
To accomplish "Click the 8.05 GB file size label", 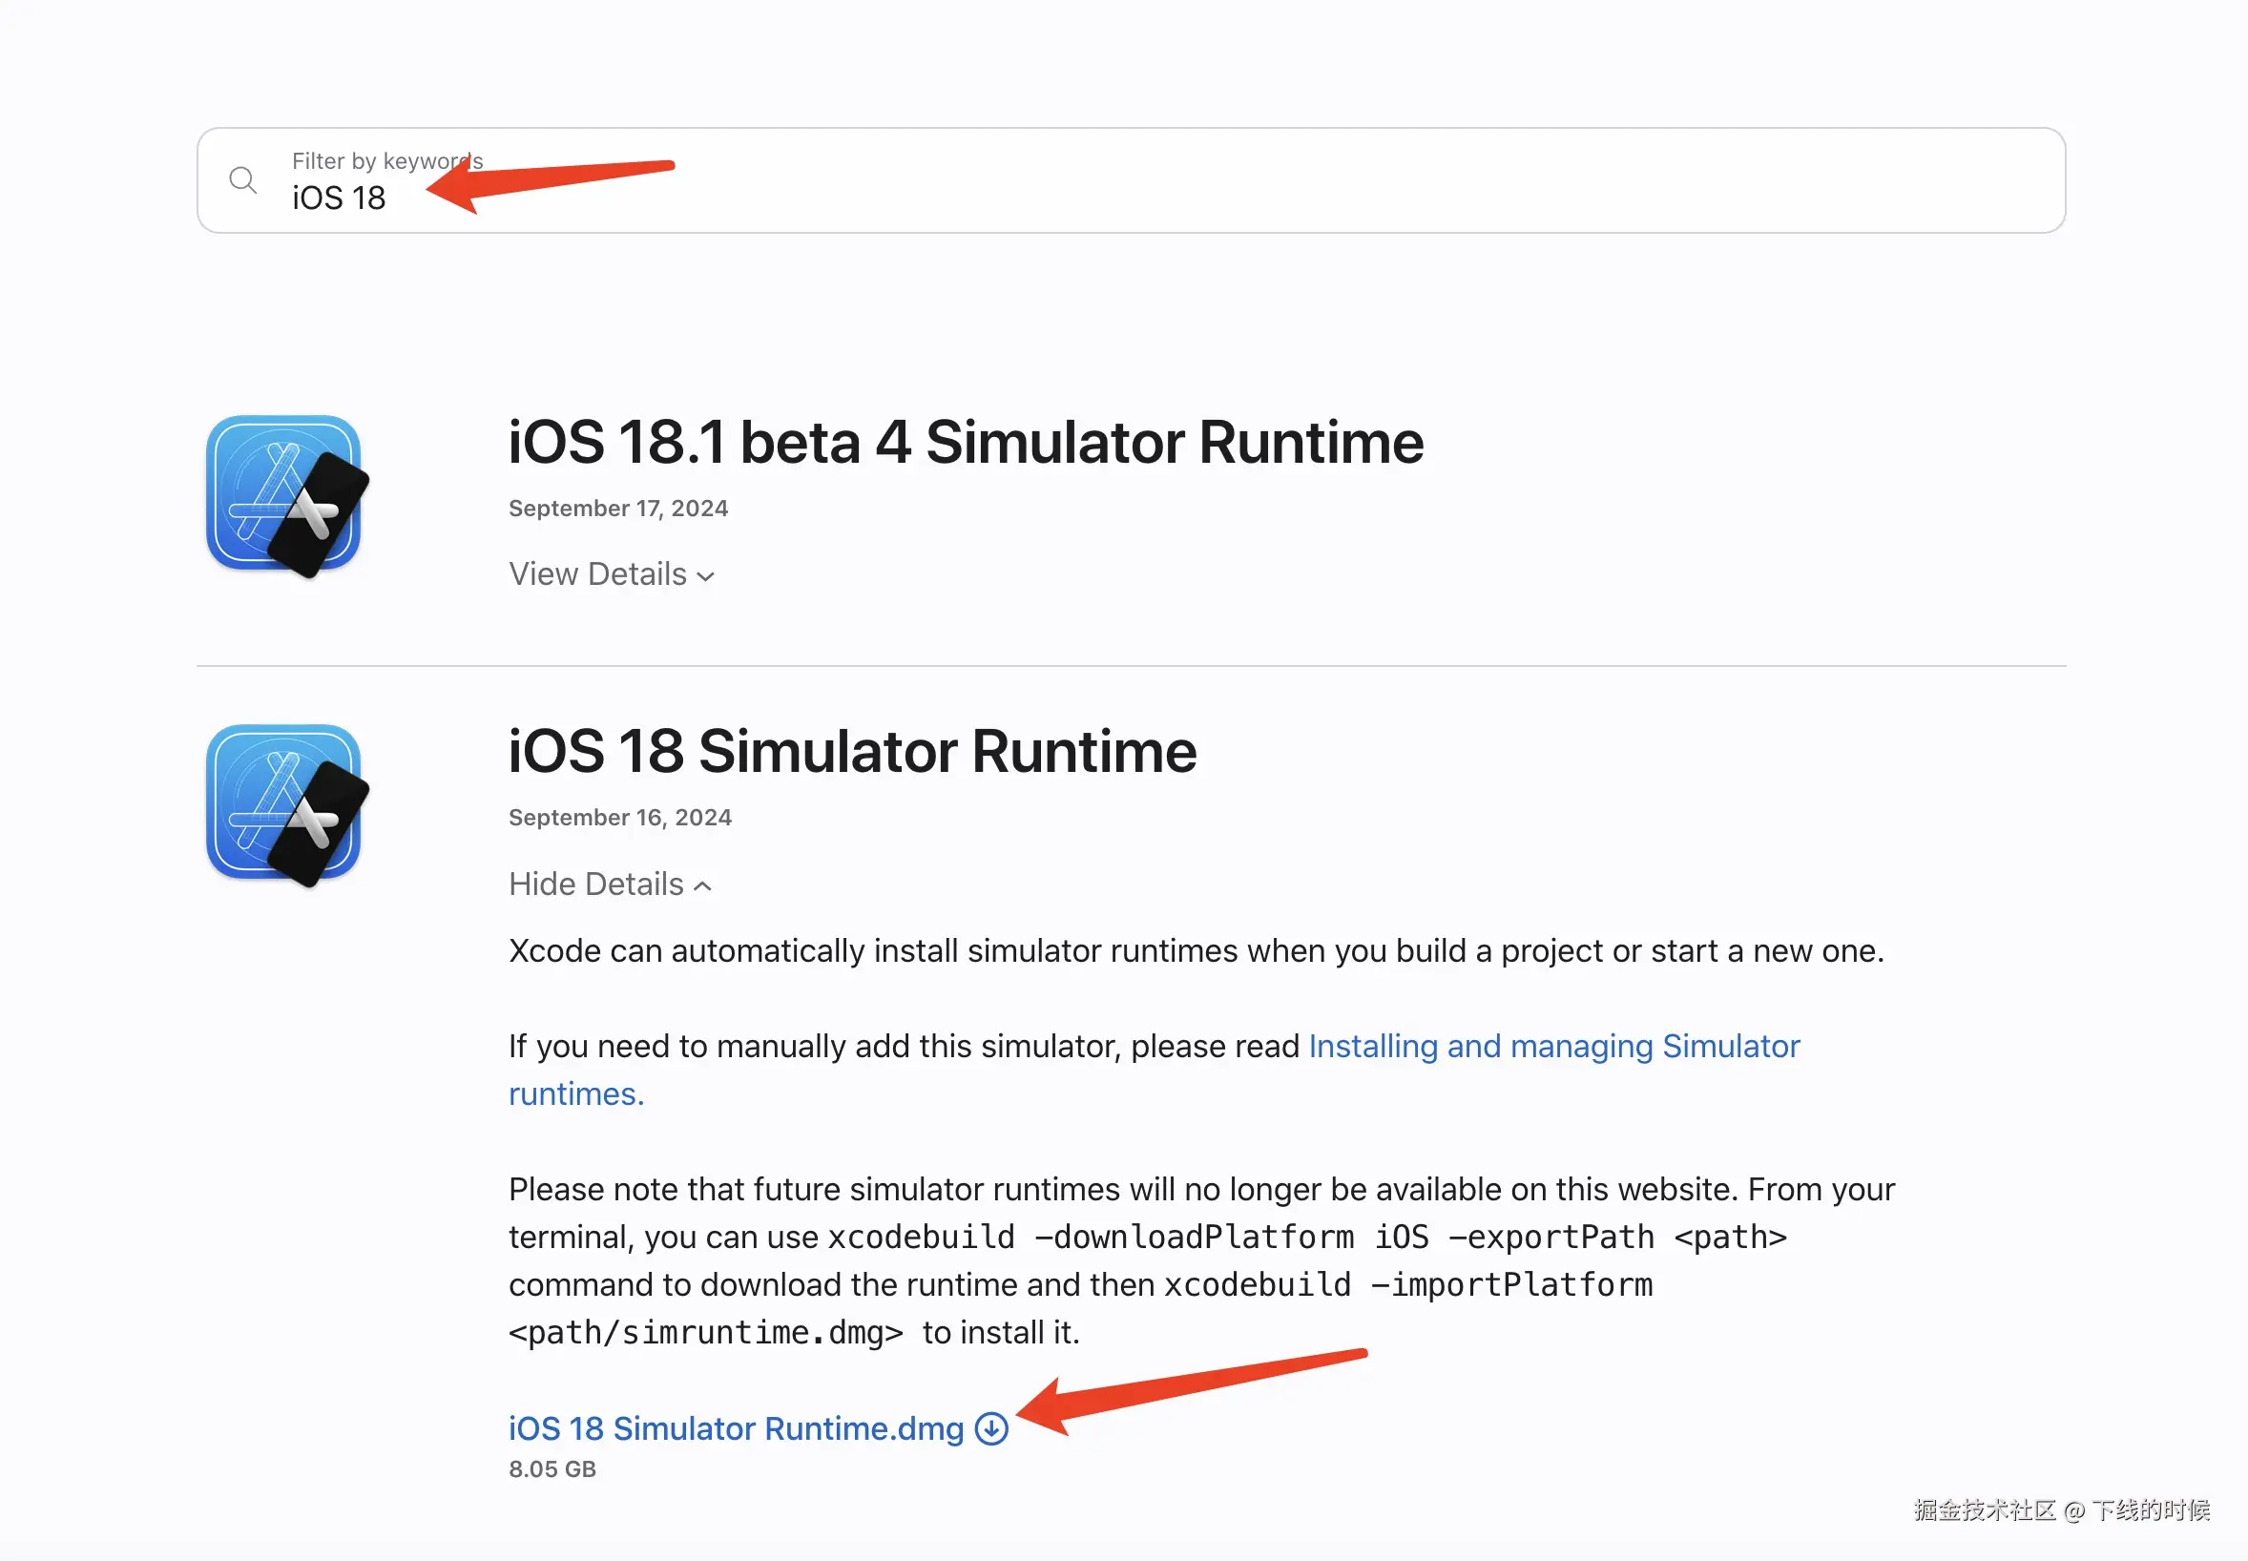I will pyautogui.click(x=552, y=1469).
